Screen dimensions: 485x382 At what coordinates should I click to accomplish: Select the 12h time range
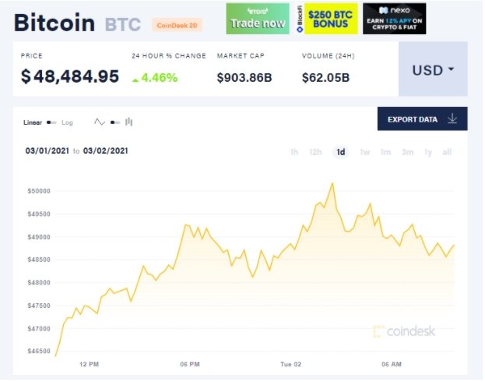tap(315, 152)
